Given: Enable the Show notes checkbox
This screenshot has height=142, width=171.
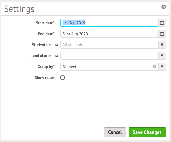Looking at the screenshot, I should [62, 78].
